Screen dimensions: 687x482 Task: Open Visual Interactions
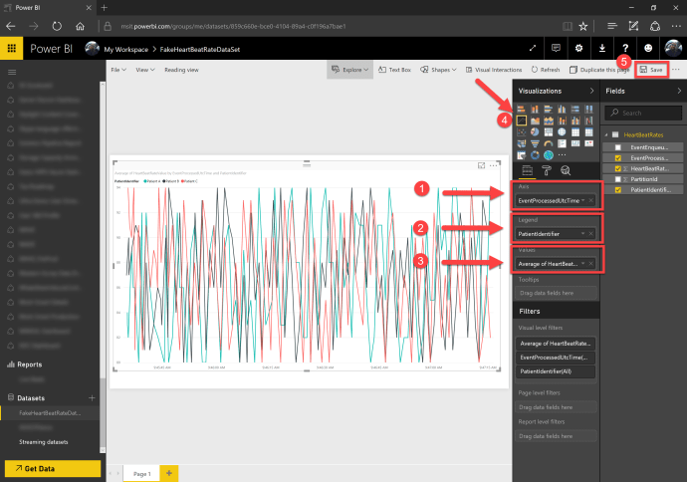[x=494, y=70]
